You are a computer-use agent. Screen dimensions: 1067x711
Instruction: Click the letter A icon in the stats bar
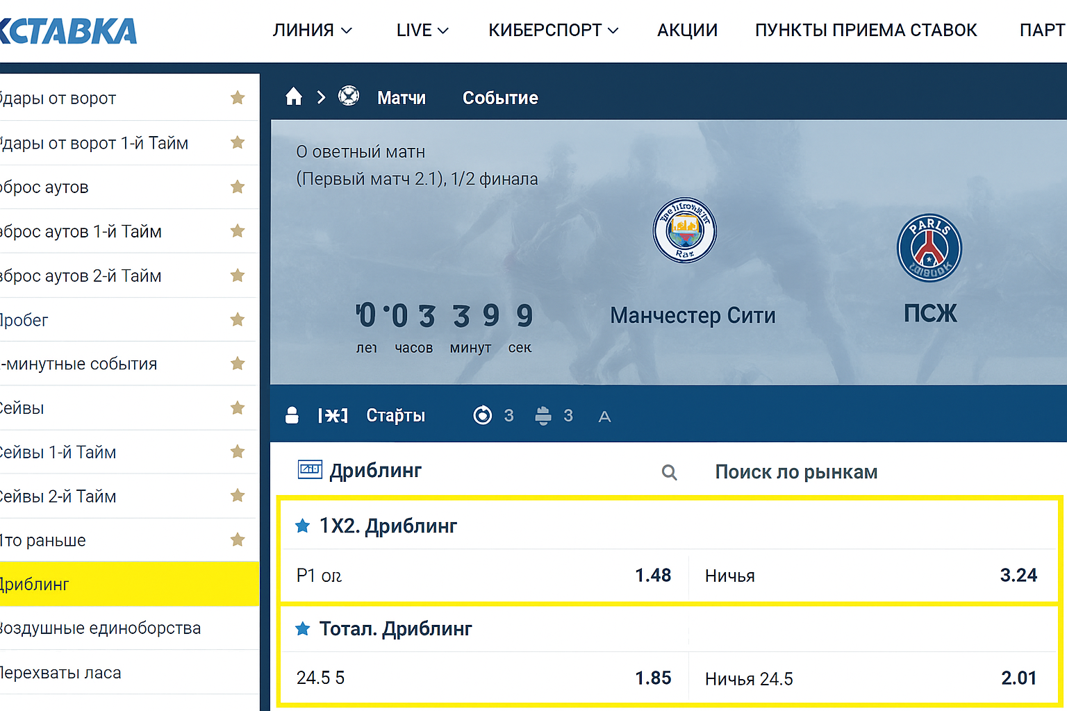[604, 417]
